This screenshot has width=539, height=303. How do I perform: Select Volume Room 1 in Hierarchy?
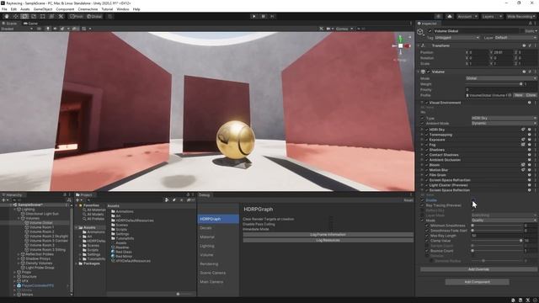(x=41, y=227)
